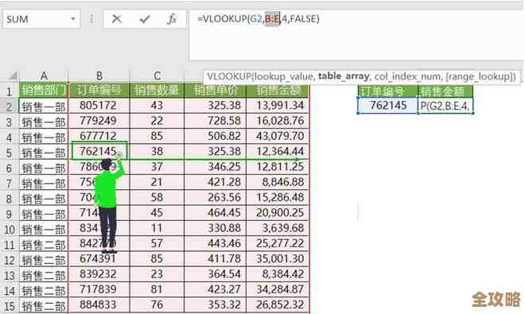
Task: Click 销售一部 in row 2
Action: click(44, 107)
